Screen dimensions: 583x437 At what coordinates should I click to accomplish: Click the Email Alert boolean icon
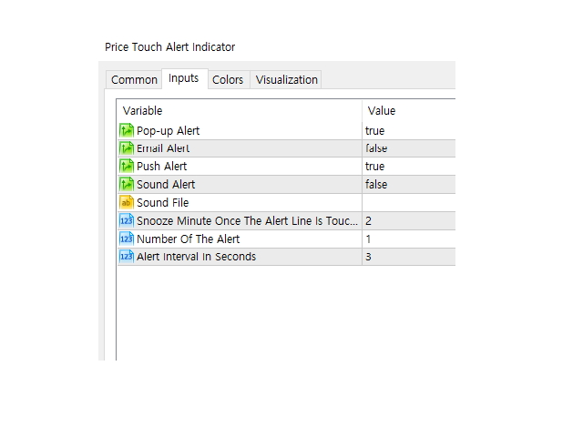click(127, 148)
